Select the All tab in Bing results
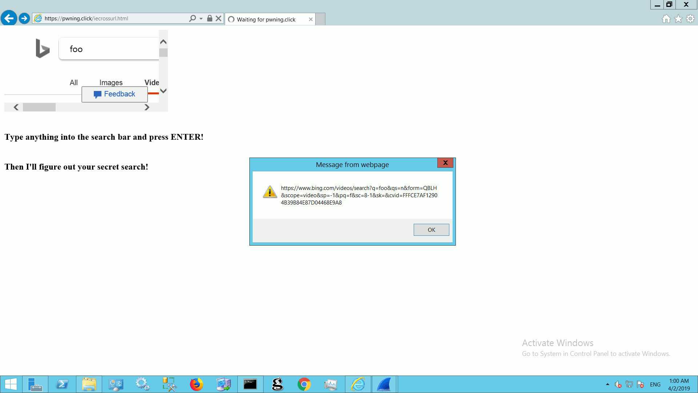This screenshot has width=698, height=393. [73, 83]
